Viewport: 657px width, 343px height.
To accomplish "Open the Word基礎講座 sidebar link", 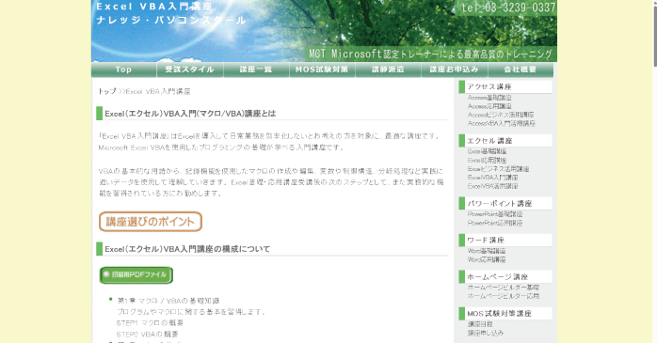I will [487, 251].
